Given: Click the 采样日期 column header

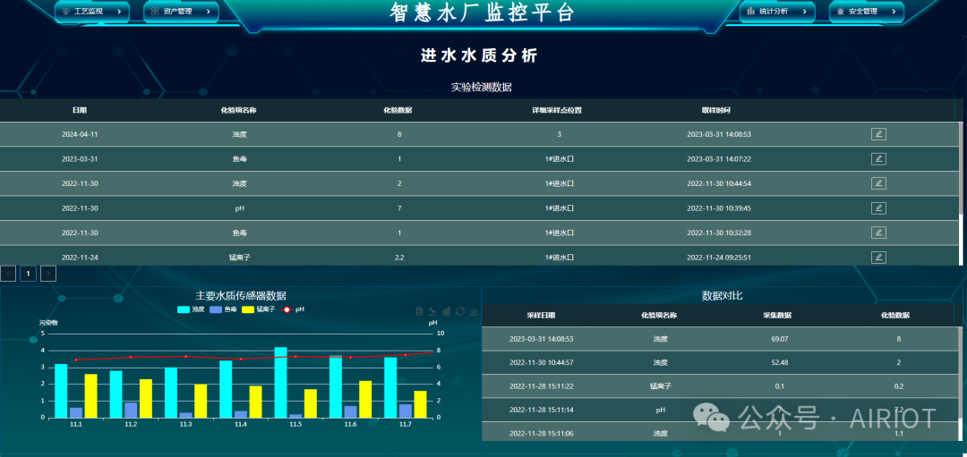Looking at the screenshot, I should point(541,316).
